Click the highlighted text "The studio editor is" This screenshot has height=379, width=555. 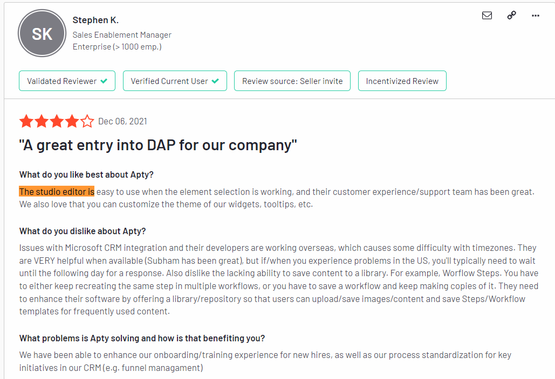57,192
